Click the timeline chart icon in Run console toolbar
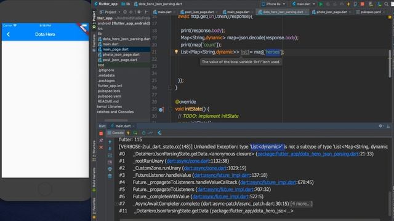Viewport: 394px width, 221px height. 151,133
